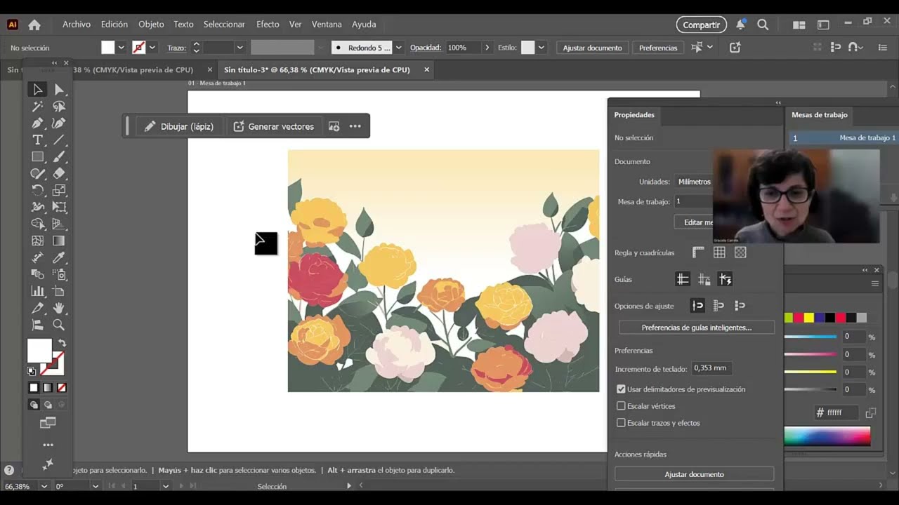
Task: Select the Eyedropper tool
Action: (x=59, y=257)
